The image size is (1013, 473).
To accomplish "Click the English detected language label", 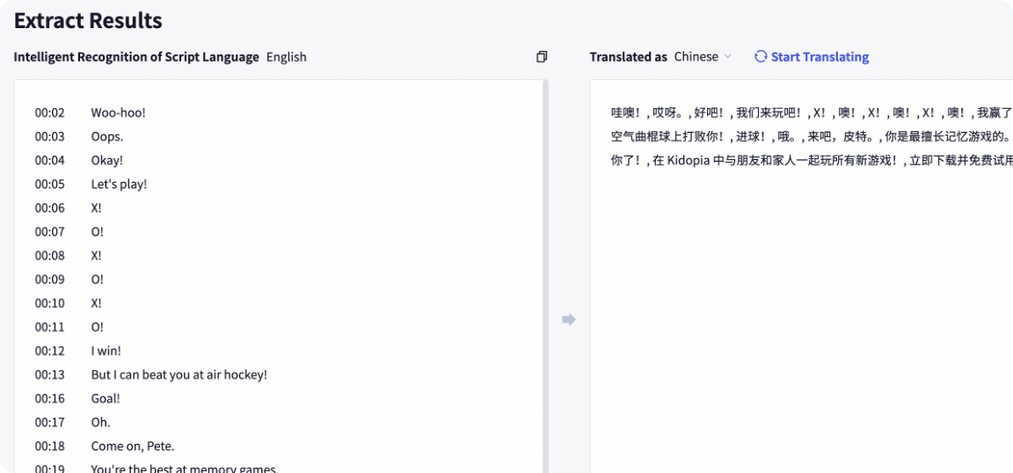I will coord(287,57).
